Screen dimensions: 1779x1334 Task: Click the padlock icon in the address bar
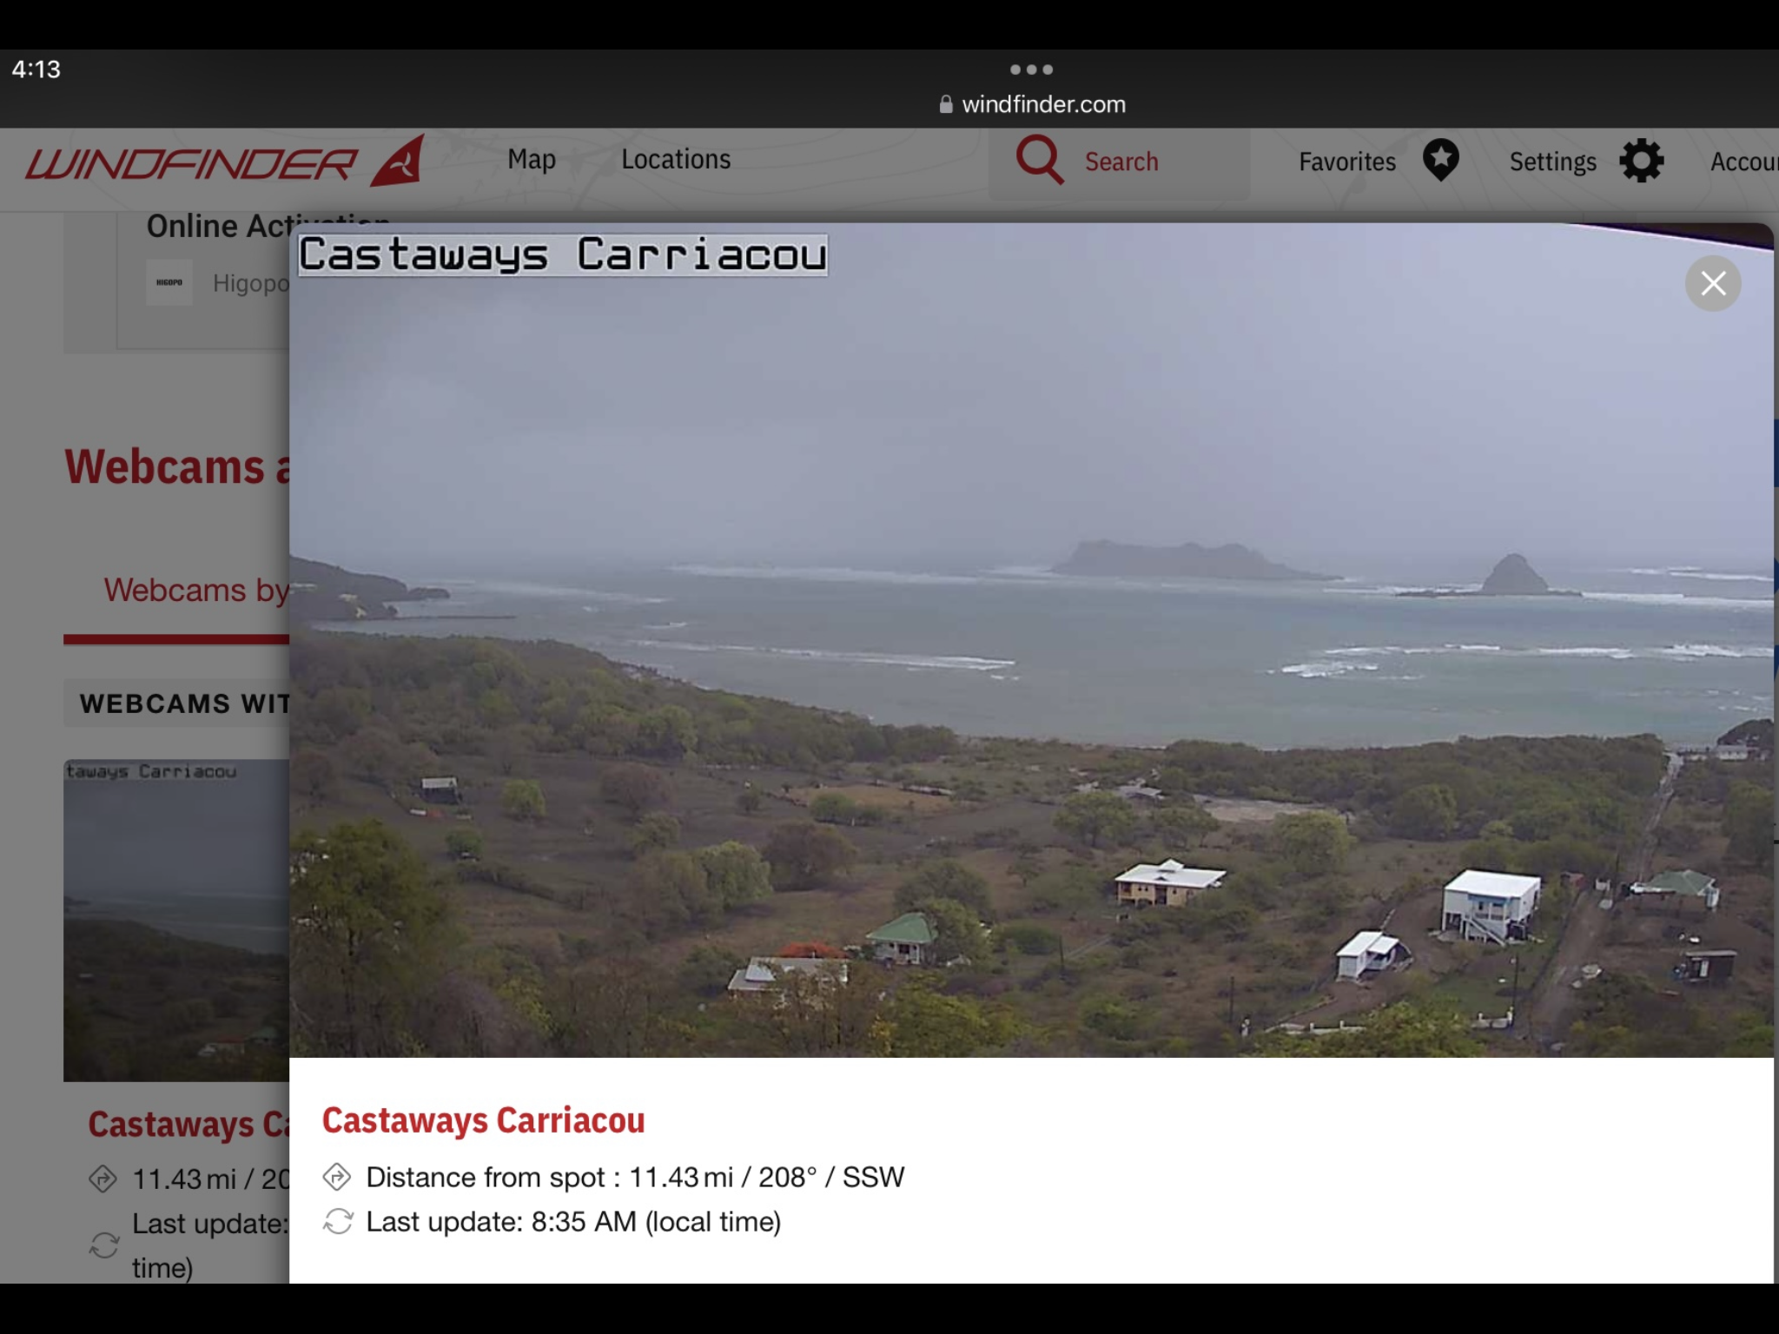point(946,105)
